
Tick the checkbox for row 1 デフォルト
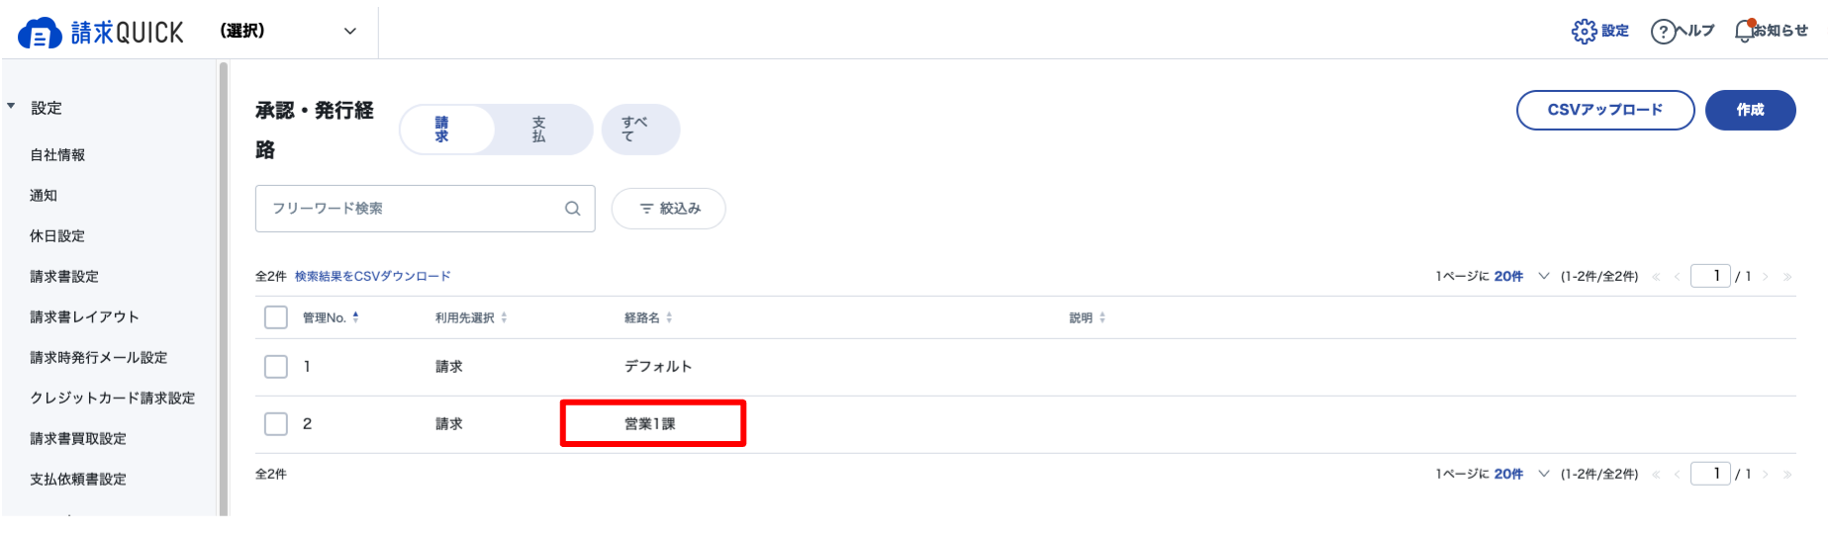click(x=276, y=367)
